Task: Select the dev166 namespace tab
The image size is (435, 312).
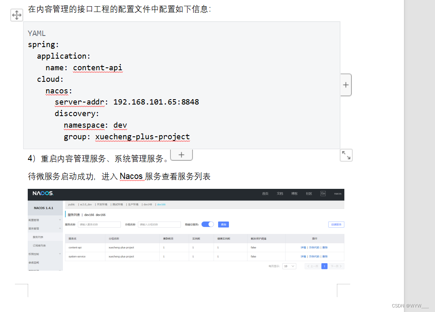Action: tap(161, 205)
